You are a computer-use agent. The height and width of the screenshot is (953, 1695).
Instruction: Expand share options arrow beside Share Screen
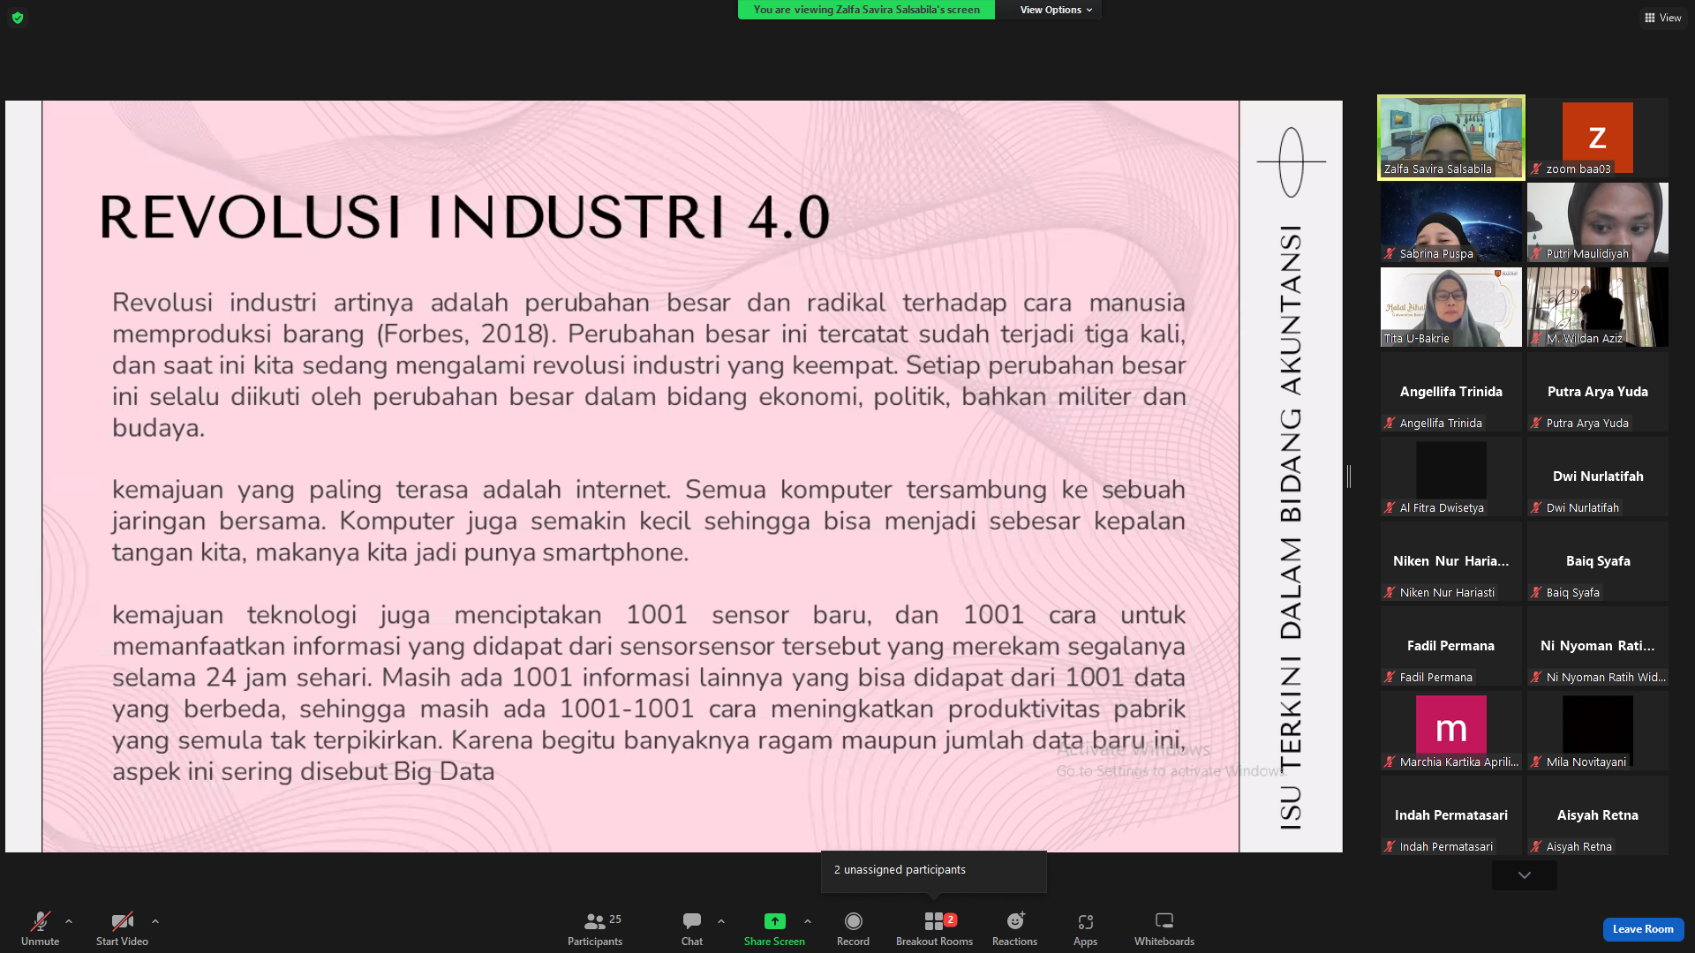coord(808,921)
